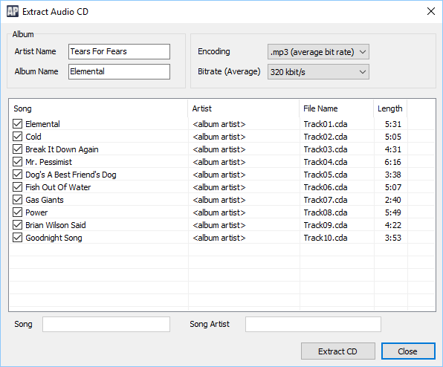
Task: Sort list by Song column header
Action: coord(99,108)
